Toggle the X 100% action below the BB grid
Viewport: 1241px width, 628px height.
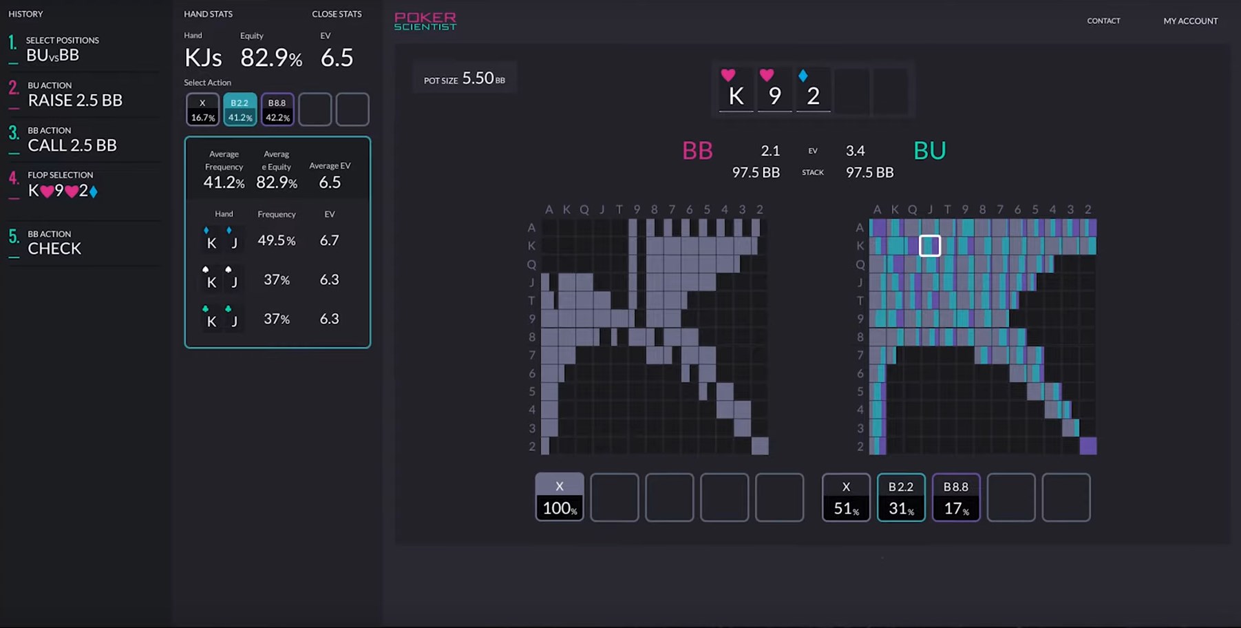click(x=559, y=497)
